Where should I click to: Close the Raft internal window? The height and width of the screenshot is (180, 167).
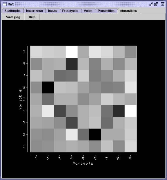[x=163, y=4]
